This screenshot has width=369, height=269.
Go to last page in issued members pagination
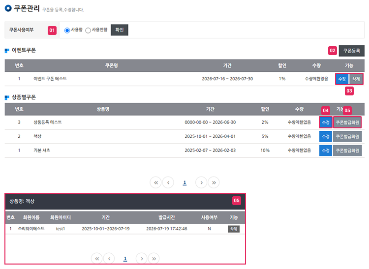(154, 259)
